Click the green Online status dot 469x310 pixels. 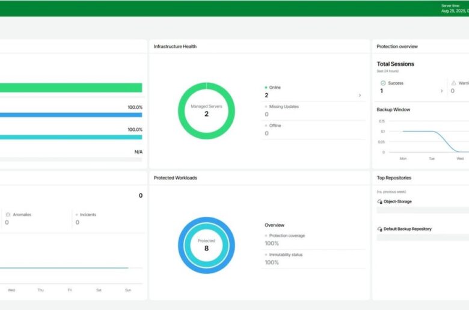(x=266, y=88)
